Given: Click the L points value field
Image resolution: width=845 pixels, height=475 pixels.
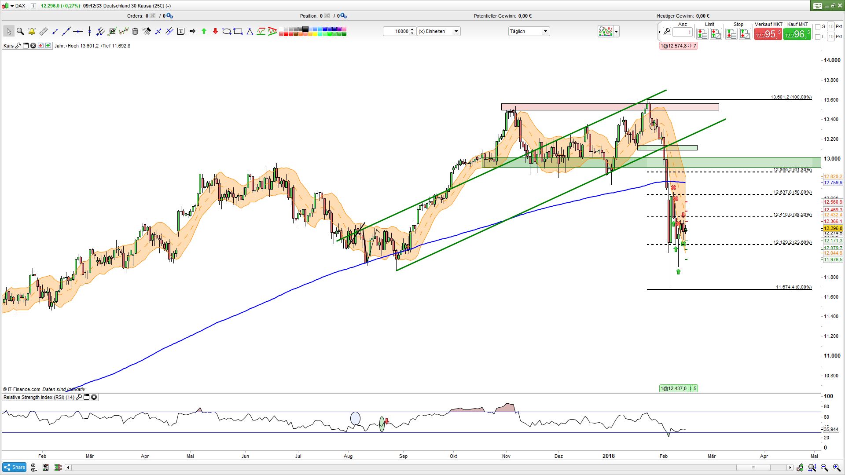Looking at the screenshot, I should click(x=831, y=37).
